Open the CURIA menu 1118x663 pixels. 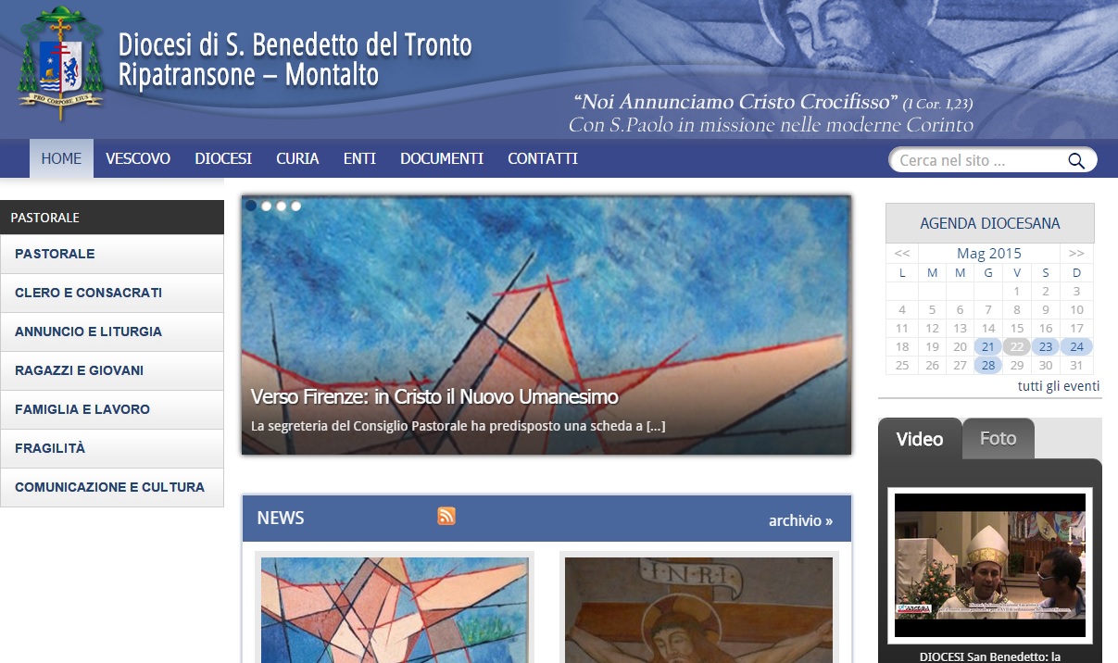tap(297, 158)
